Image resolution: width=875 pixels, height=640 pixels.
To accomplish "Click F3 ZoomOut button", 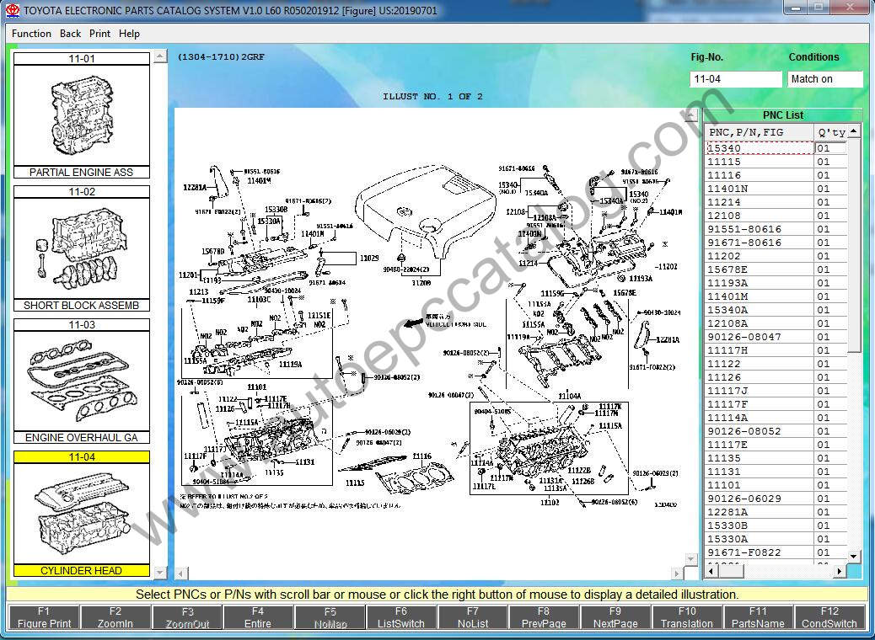I will coord(187,617).
